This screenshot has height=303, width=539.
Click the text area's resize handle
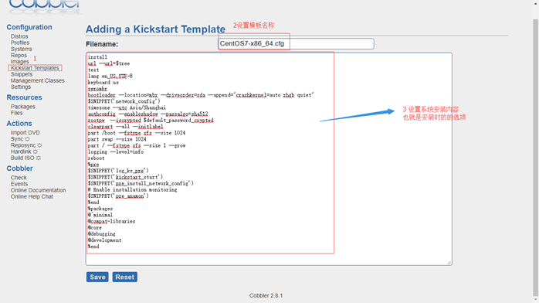[x=449, y=262]
